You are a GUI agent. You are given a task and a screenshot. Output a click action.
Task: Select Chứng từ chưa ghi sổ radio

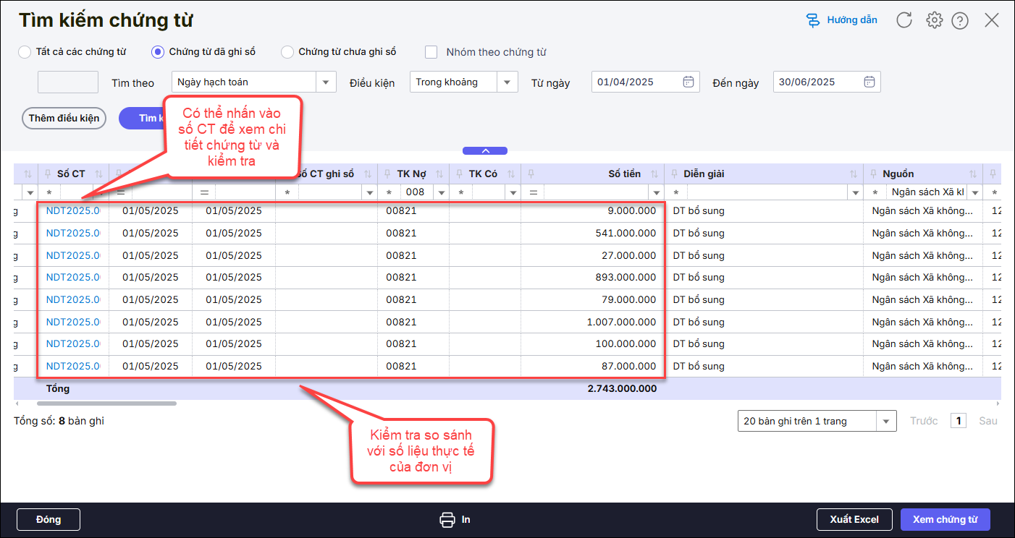pyautogui.click(x=287, y=52)
